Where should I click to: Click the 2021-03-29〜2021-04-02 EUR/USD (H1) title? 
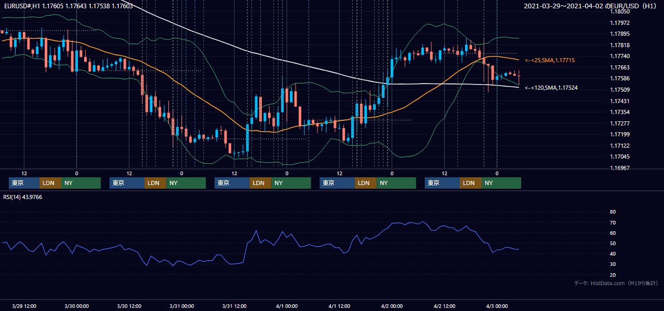591,6
